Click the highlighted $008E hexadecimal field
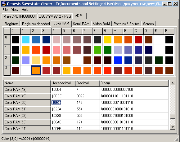Image resolution: width=180 pixels, height=142 pixels. tap(56, 103)
